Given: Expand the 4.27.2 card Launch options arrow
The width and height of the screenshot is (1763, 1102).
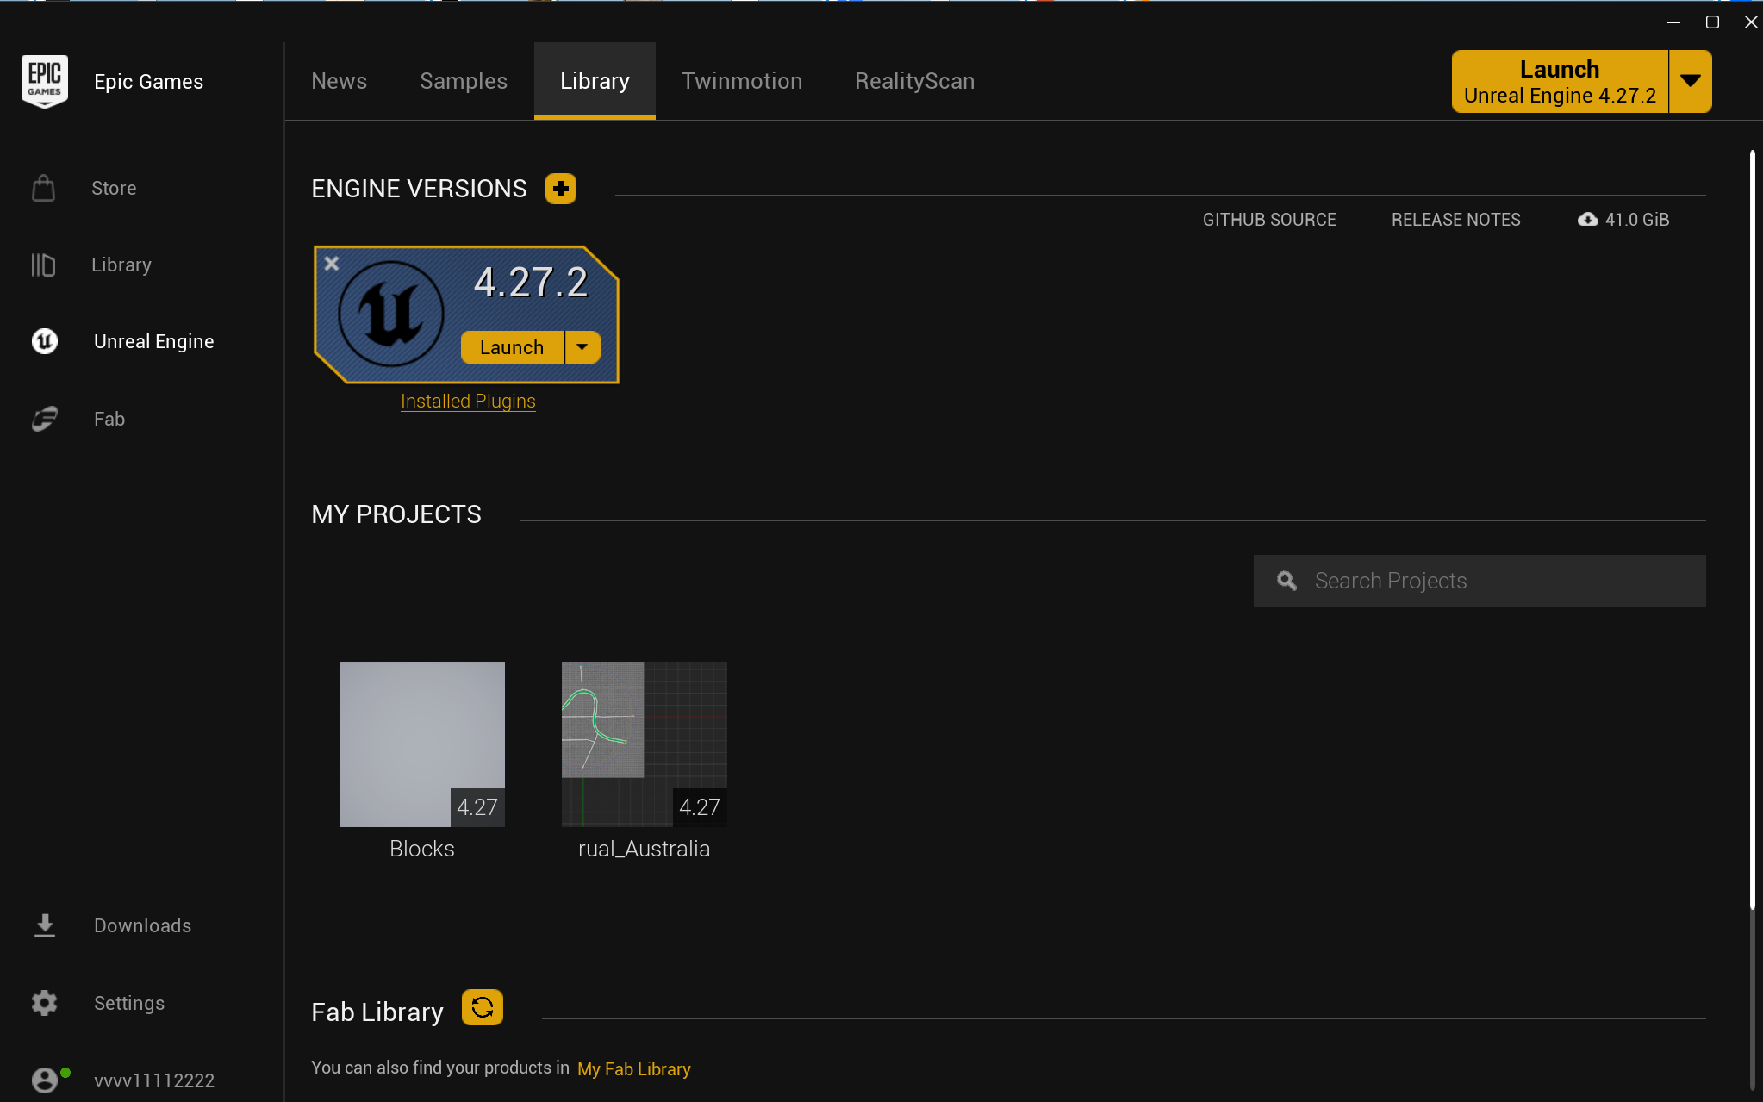Looking at the screenshot, I should click(x=582, y=347).
